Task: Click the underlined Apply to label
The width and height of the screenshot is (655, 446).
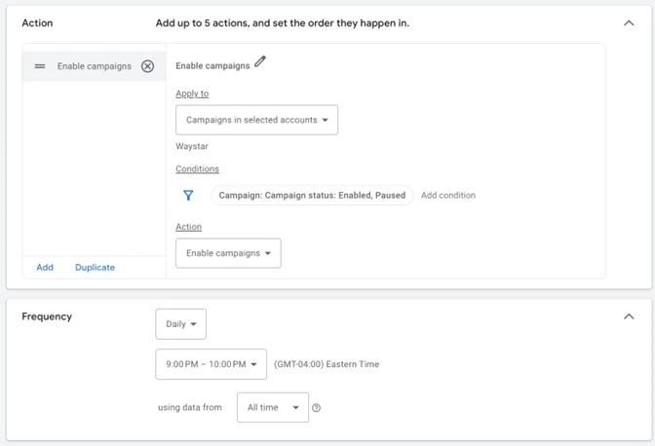Action: [192, 93]
